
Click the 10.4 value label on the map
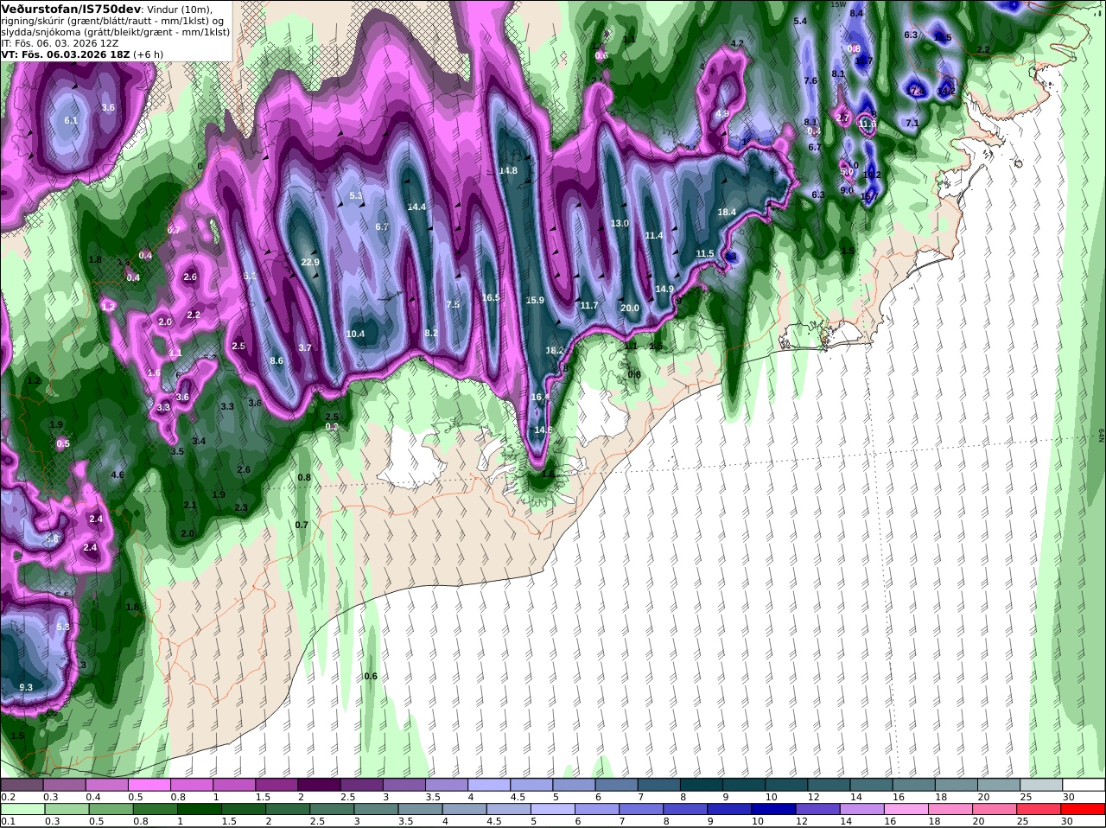coord(355,334)
